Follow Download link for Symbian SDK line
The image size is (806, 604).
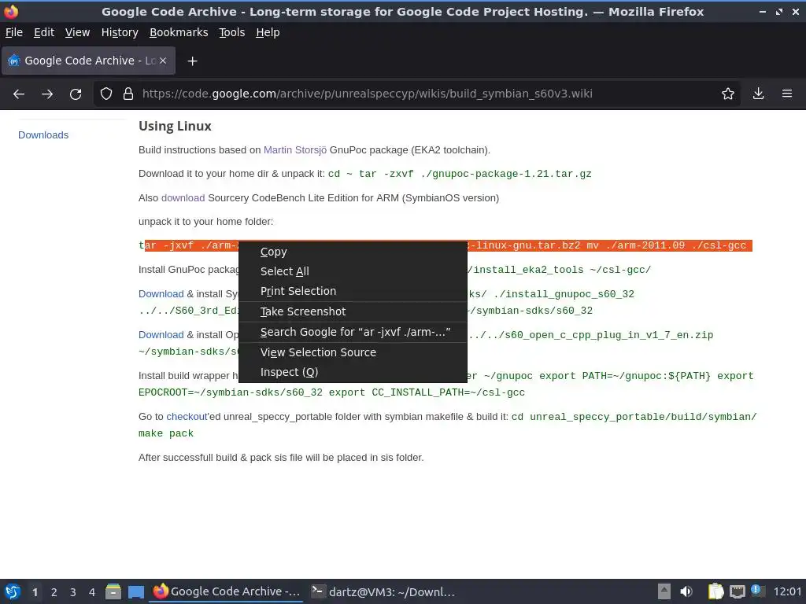(161, 294)
